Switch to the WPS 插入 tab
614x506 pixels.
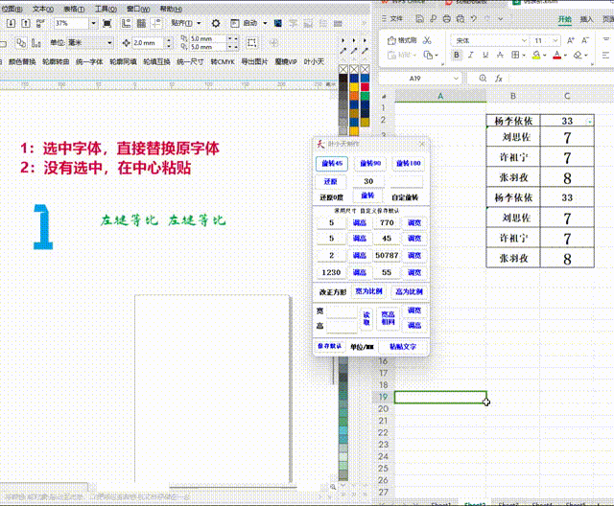click(x=586, y=19)
